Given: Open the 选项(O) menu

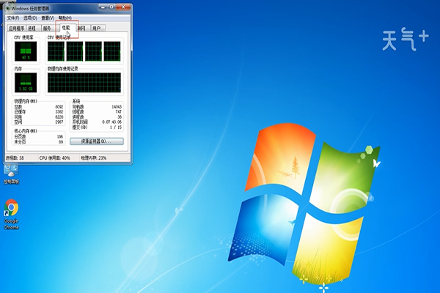Looking at the screenshot, I should click(30, 18).
